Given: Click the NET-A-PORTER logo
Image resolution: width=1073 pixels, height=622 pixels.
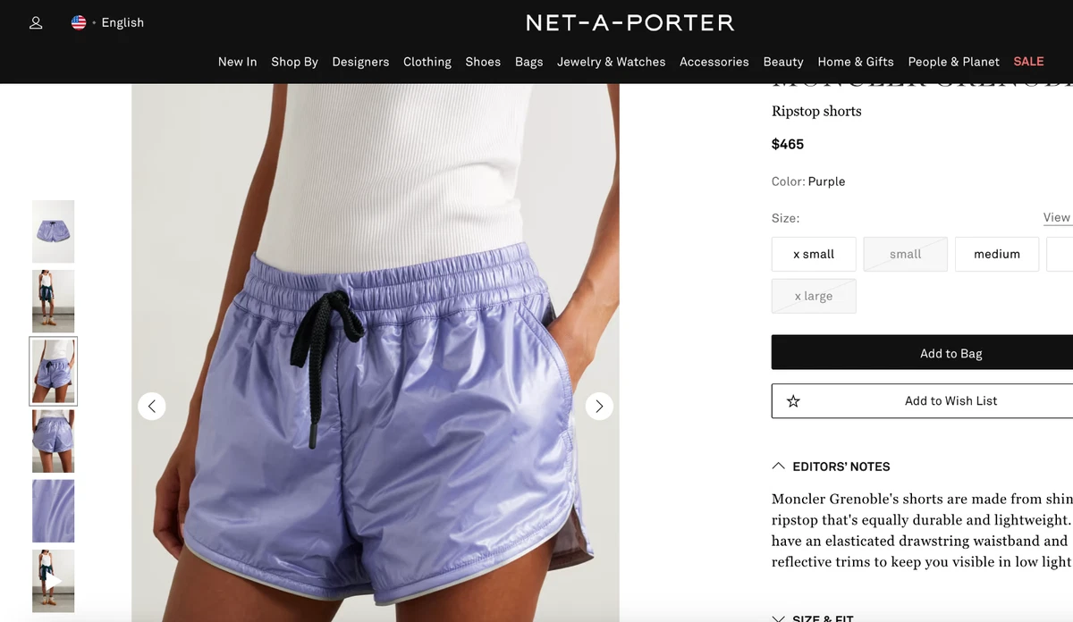Looking at the screenshot, I should click(629, 23).
